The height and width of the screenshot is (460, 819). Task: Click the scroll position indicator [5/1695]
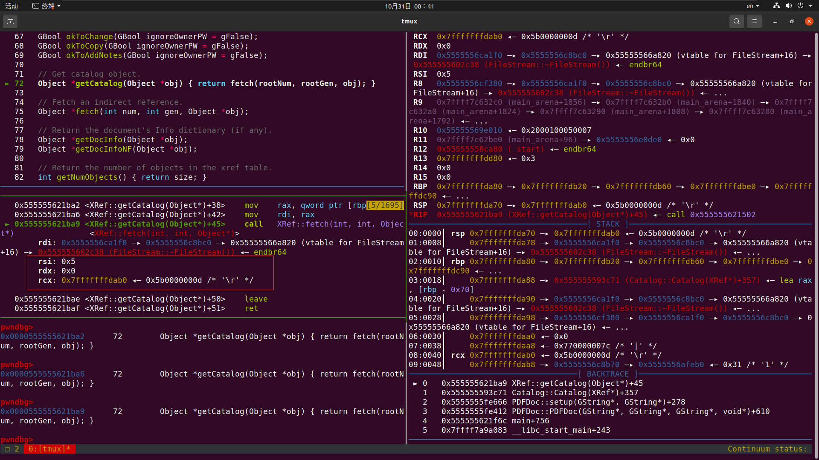(385, 205)
